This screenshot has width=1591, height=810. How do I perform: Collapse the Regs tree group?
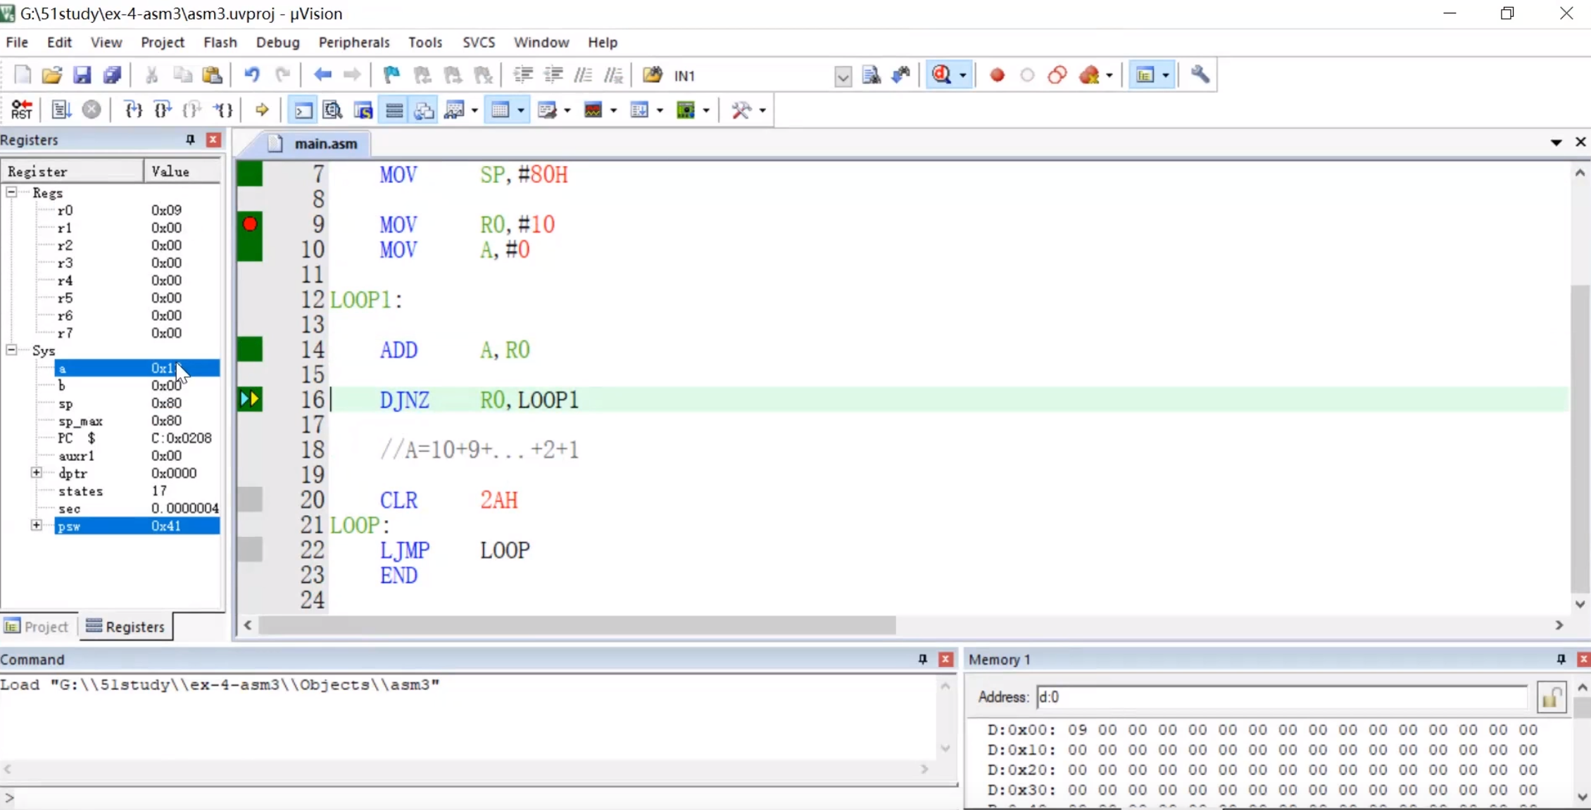tap(11, 192)
